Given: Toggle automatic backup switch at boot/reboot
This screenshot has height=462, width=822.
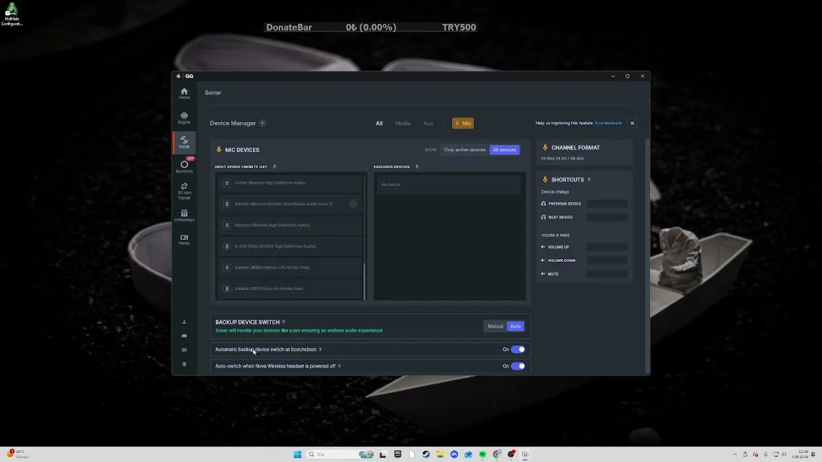Looking at the screenshot, I should coord(518,350).
